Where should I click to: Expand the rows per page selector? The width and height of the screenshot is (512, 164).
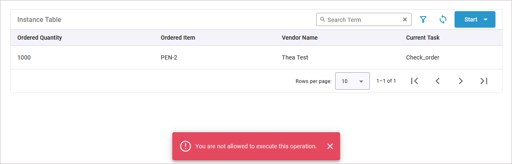click(x=352, y=81)
